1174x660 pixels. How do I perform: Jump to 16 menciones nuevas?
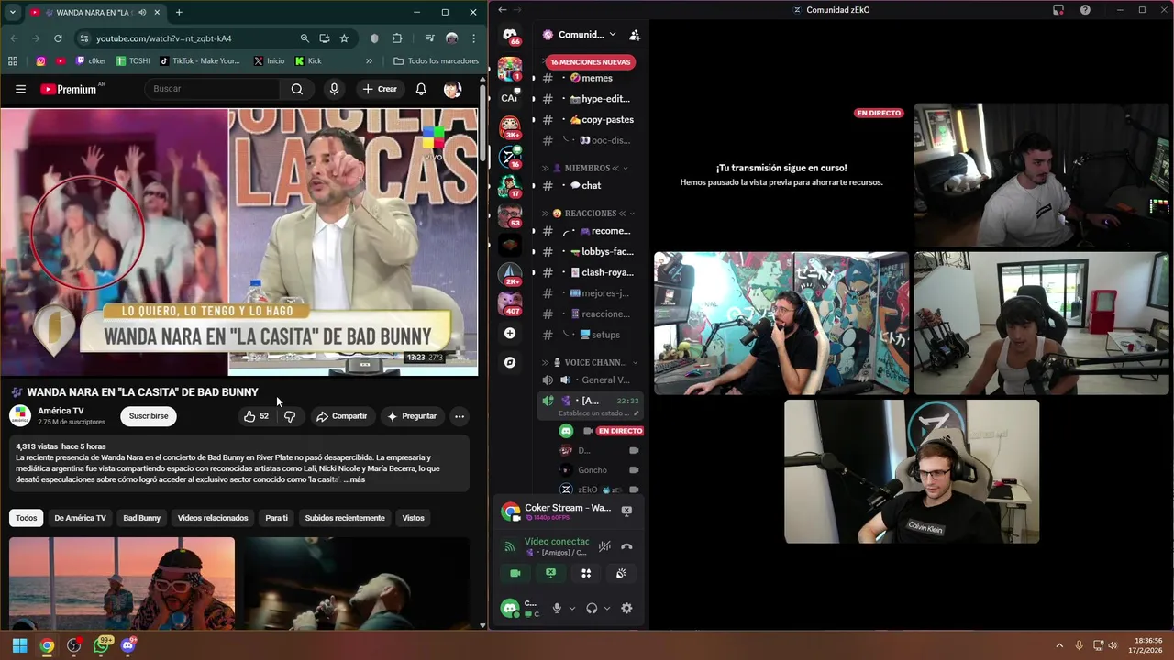591,62
